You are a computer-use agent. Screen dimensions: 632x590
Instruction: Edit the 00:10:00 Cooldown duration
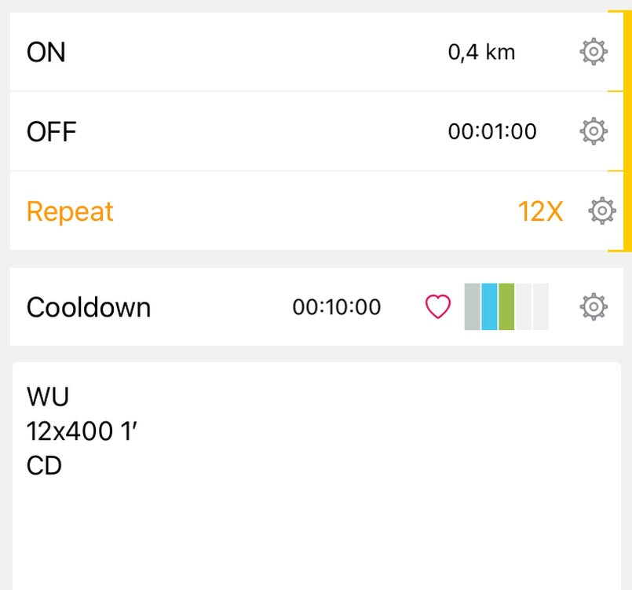coord(337,307)
